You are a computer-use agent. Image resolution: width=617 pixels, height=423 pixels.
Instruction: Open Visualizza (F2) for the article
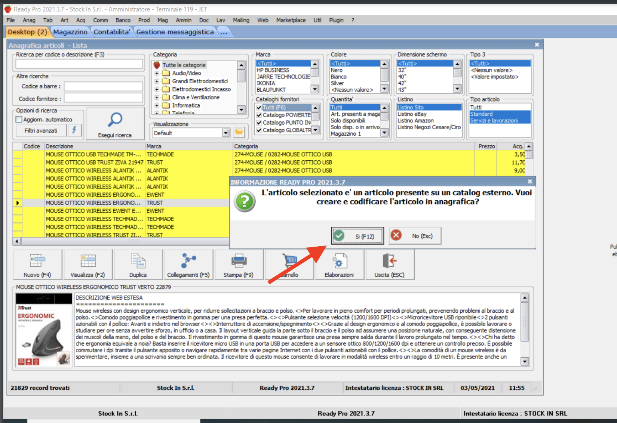88,265
